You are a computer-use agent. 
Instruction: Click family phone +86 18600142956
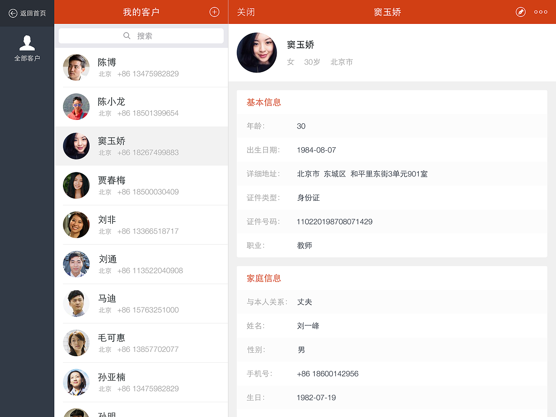point(328,374)
